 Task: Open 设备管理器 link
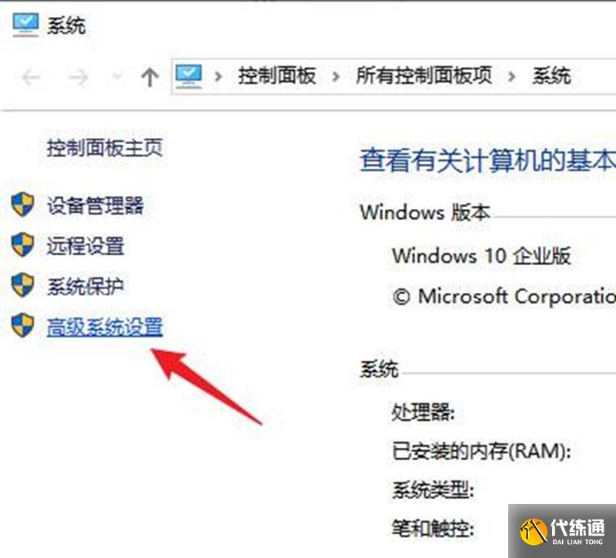tap(95, 205)
